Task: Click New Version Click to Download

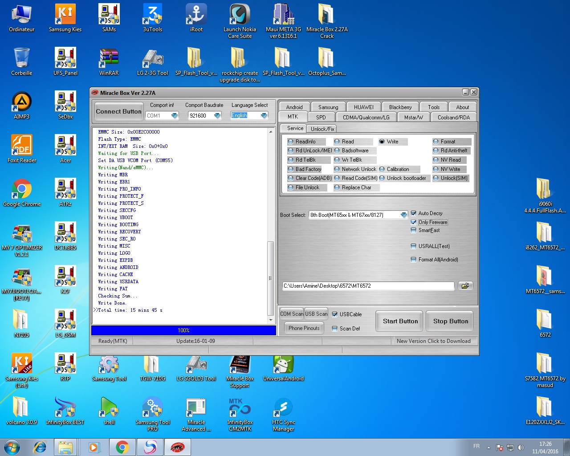Action: click(433, 341)
